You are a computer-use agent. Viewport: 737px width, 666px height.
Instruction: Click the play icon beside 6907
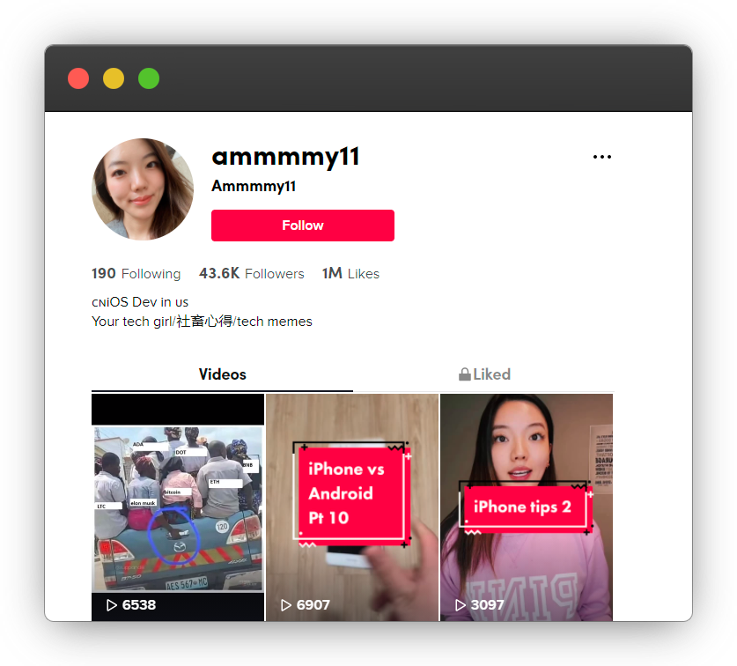point(286,605)
